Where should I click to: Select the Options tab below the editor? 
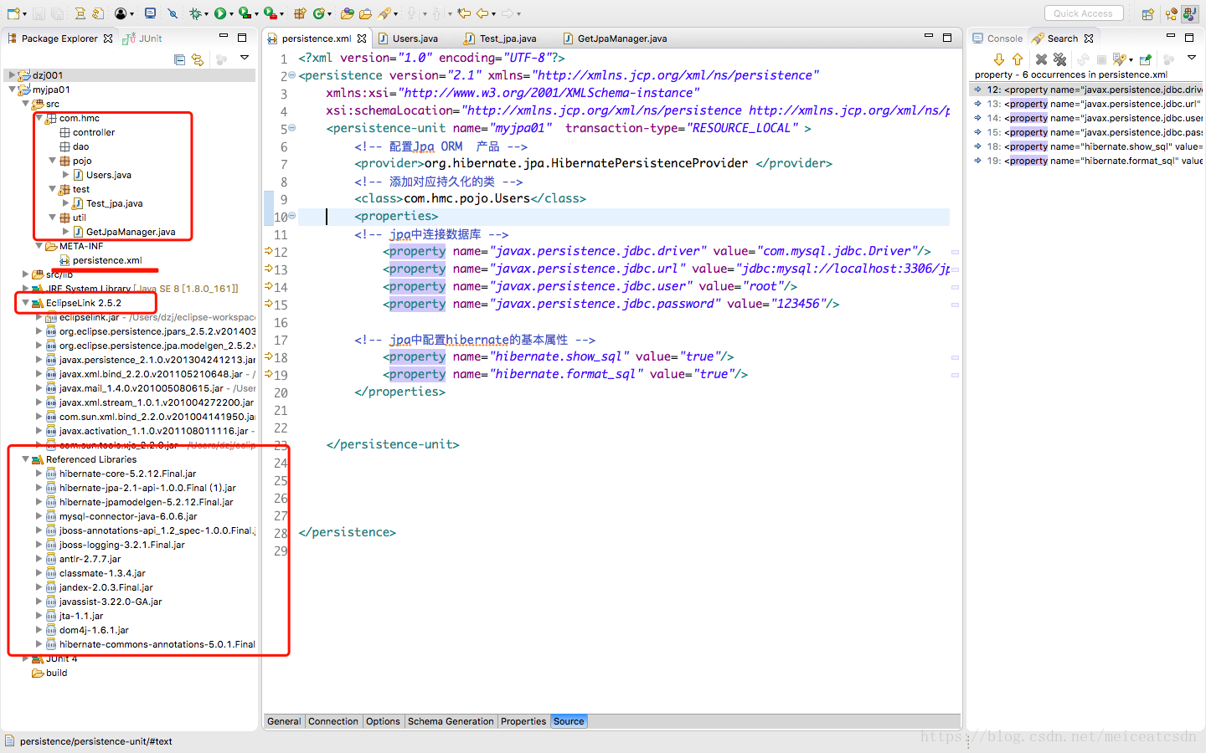[x=383, y=721]
